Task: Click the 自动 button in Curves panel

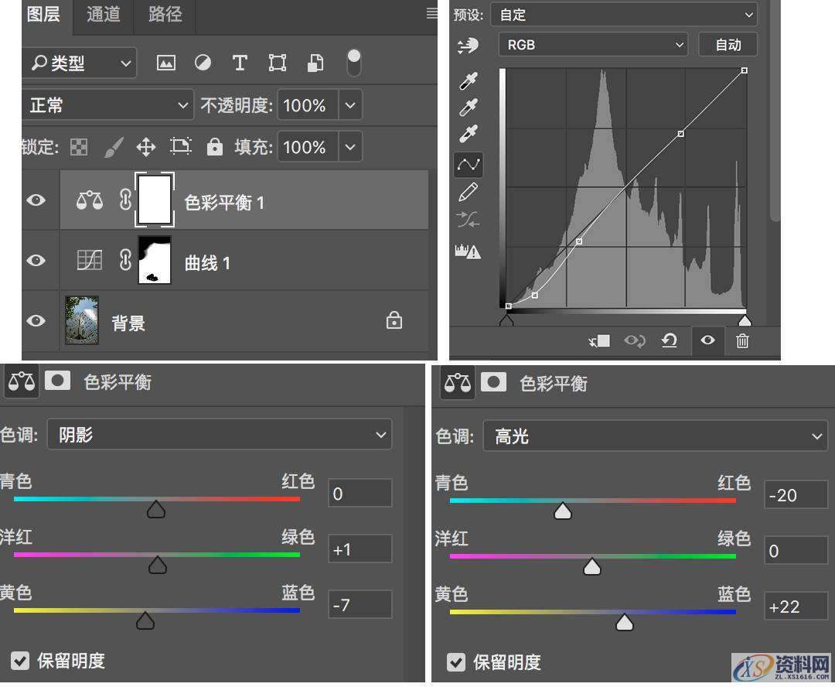Action: [727, 44]
